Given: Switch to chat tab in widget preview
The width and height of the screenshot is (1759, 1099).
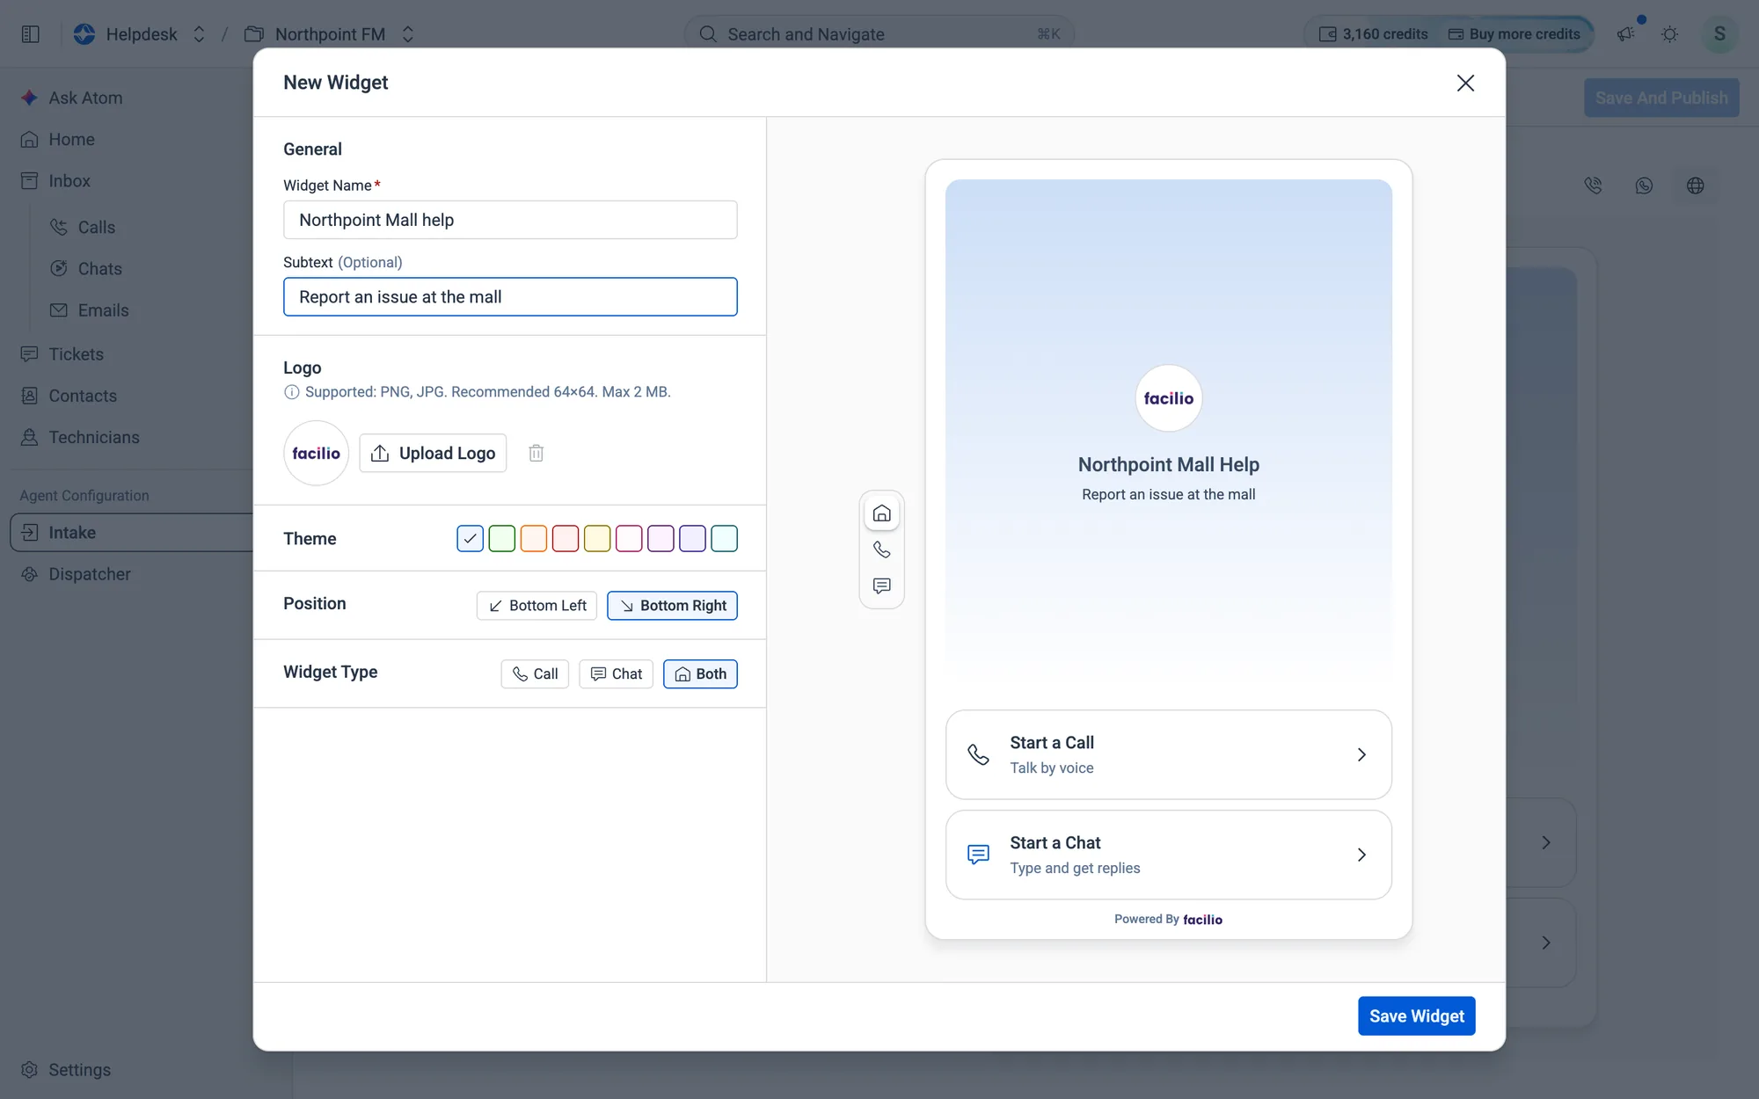Looking at the screenshot, I should click(x=881, y=586).
